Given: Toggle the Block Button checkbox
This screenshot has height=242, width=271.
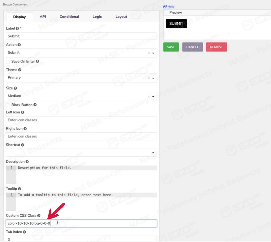Looking at the screenshot, I should coord(8,105).
